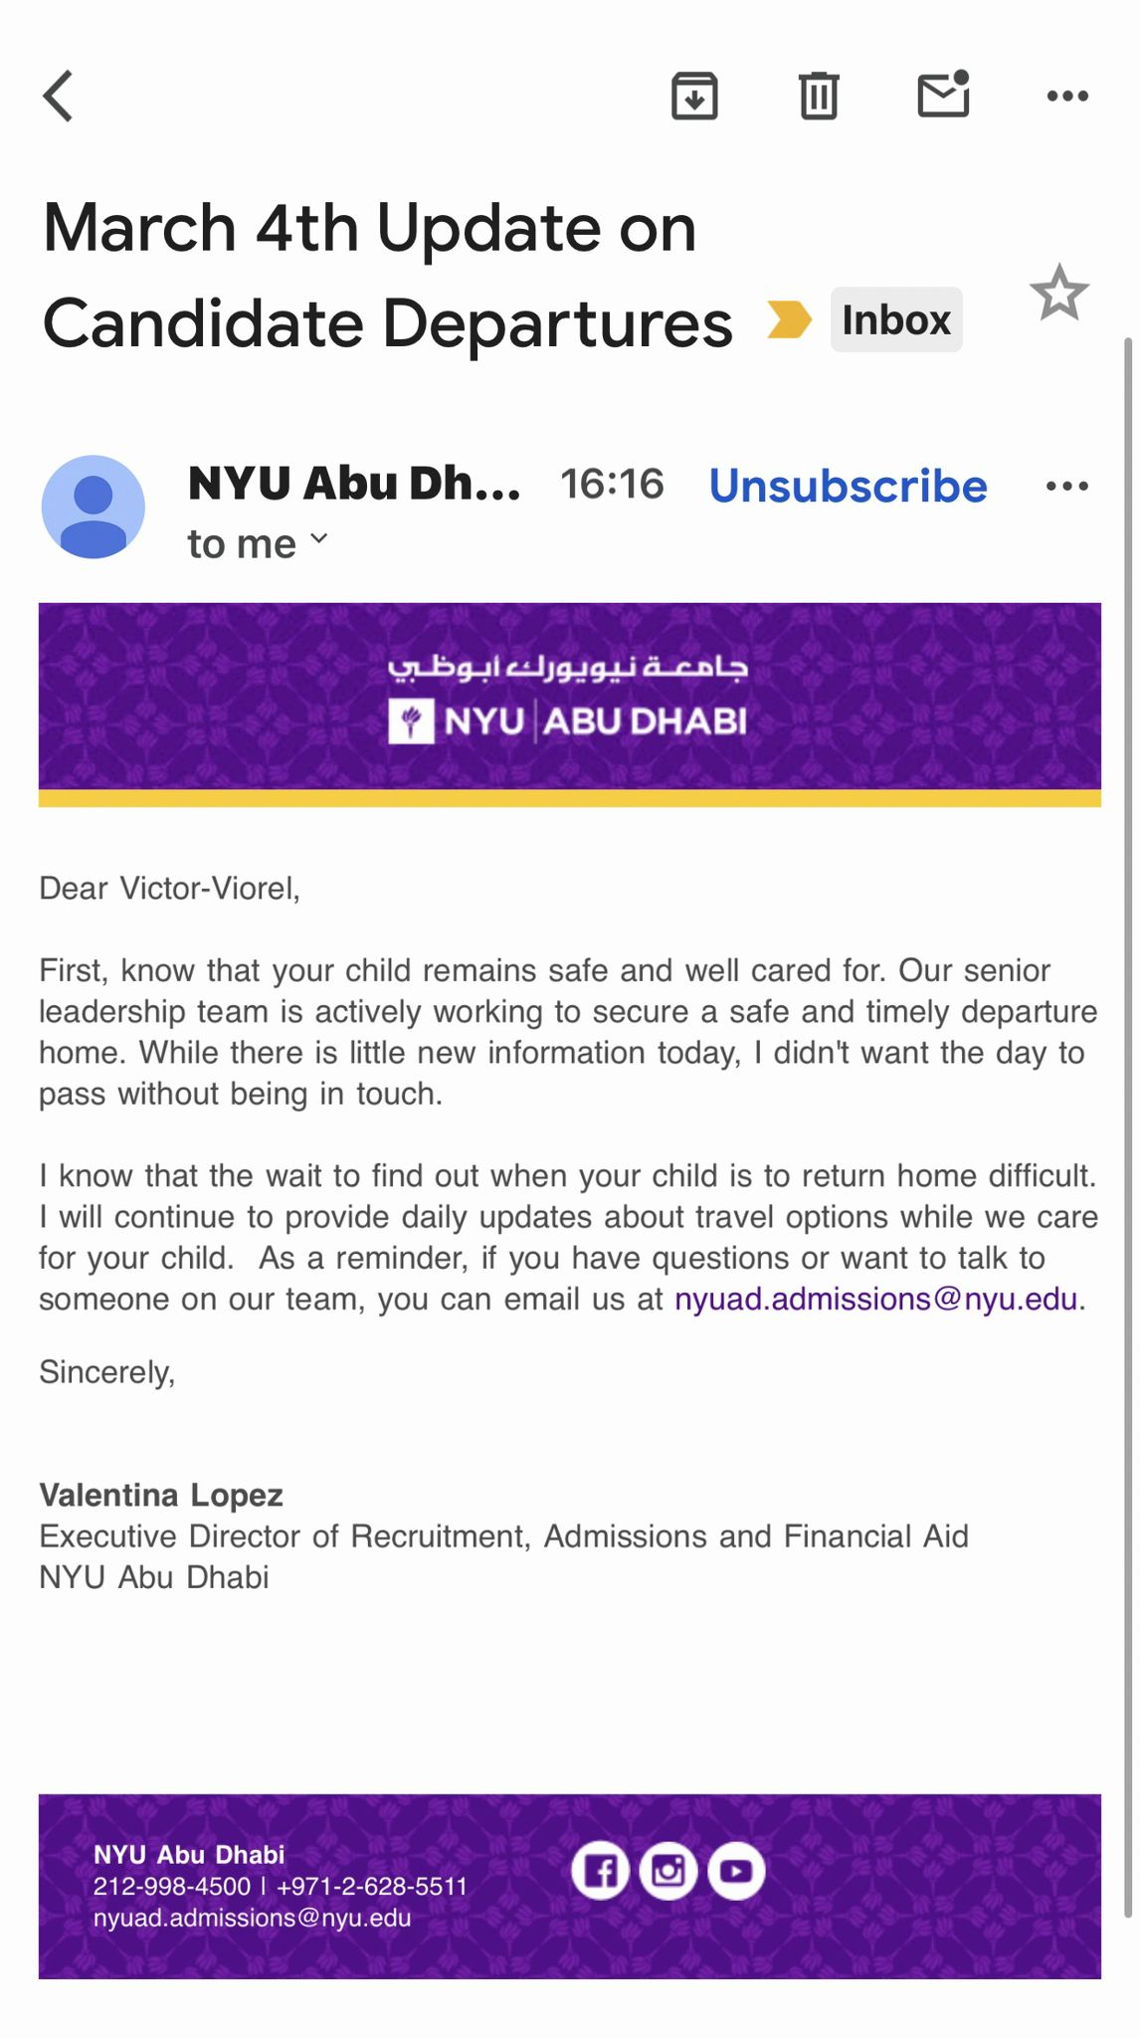This screenshot has height=2038, width=1140.
Task: Email nyuad.admissions@nyu.edu link in body
Action: pos(875,1299)
